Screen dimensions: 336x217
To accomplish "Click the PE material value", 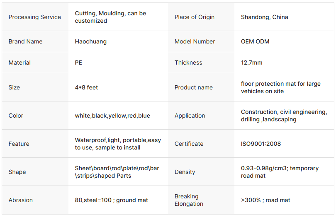I will click(78, 63).
